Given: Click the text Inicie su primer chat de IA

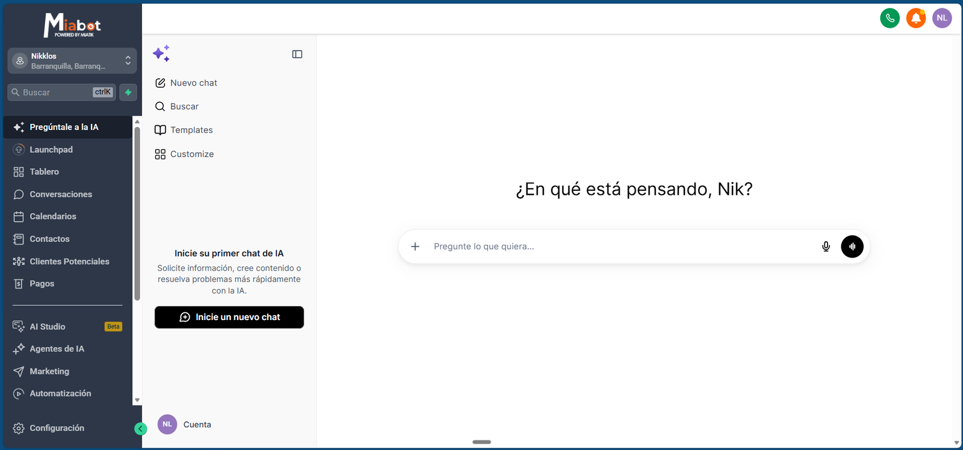Looking at the screenshot, I should click(x=229, y=253).
